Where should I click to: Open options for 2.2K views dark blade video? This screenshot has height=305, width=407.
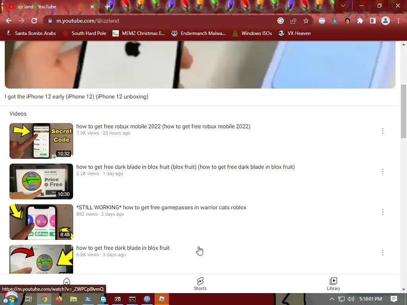coord(383,172)
